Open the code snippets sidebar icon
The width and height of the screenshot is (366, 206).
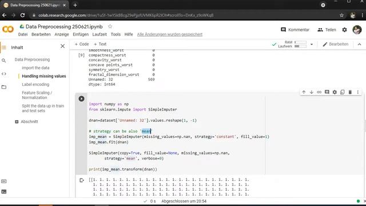click(4, 74)
